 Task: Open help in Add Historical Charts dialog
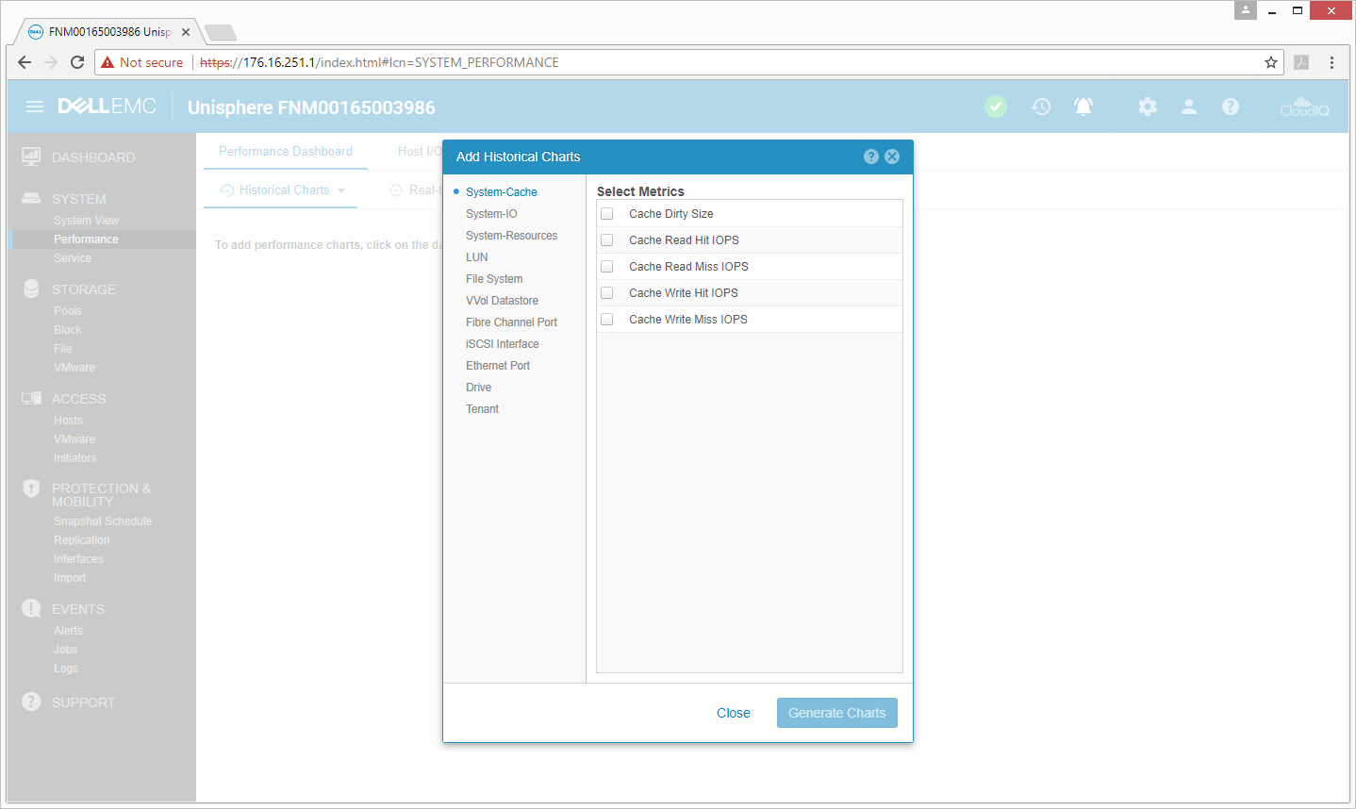click(x=871, y=157)
